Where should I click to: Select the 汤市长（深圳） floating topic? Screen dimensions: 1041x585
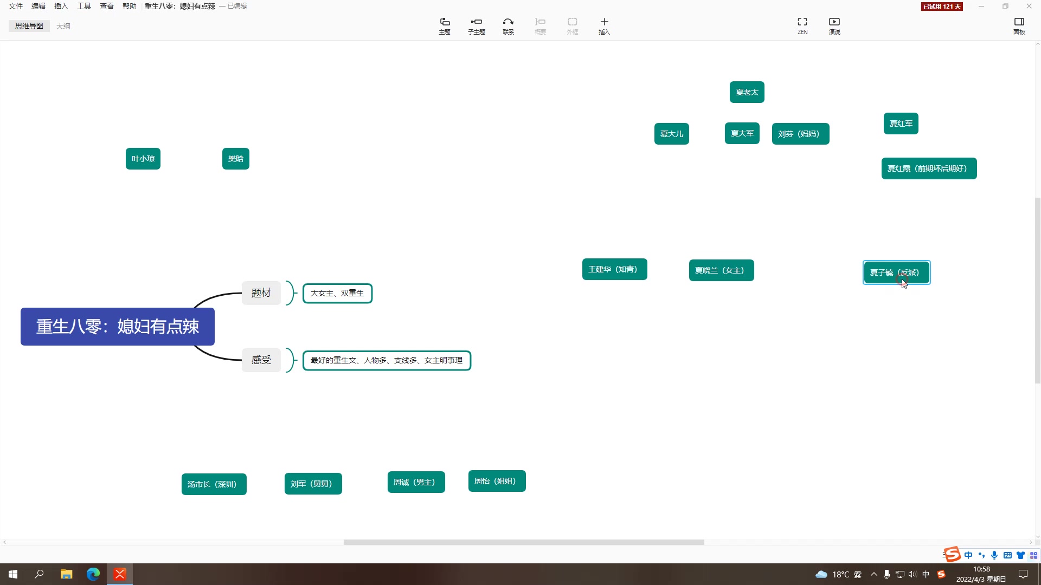pyautogui.click(x=214, y=484)
